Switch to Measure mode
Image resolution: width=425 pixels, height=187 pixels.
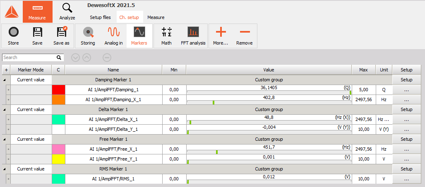[x=37, y=12]
